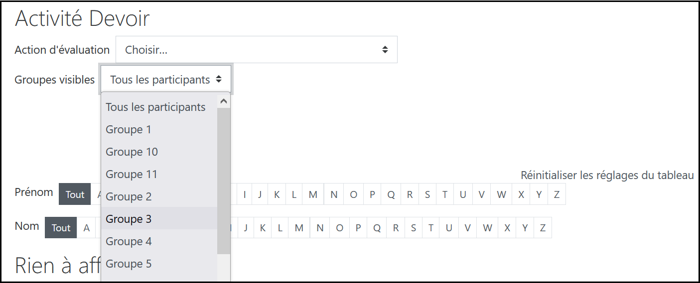This screenshot has height=283, width=700.
Task: Choose the highlighted Groupe 3 option
Action: click(129, 219)
